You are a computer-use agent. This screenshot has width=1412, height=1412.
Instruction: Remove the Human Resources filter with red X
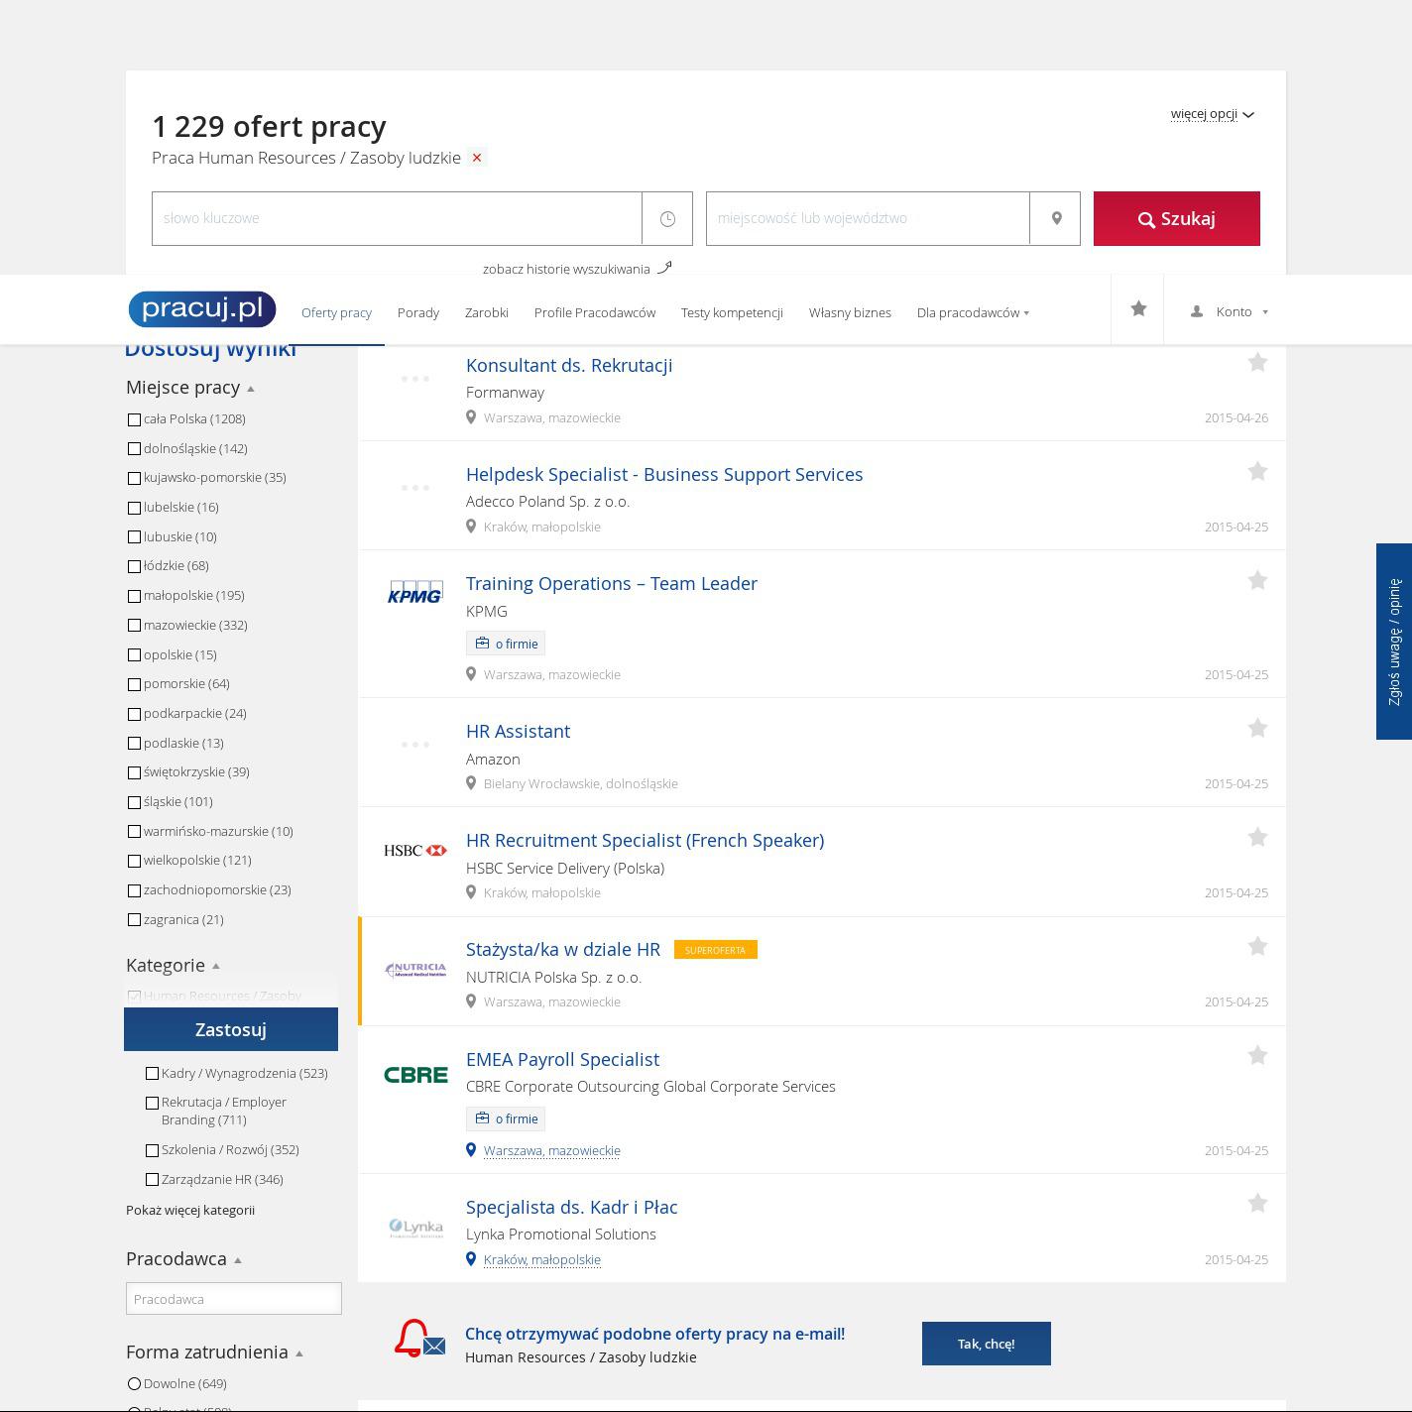point(477,158)
